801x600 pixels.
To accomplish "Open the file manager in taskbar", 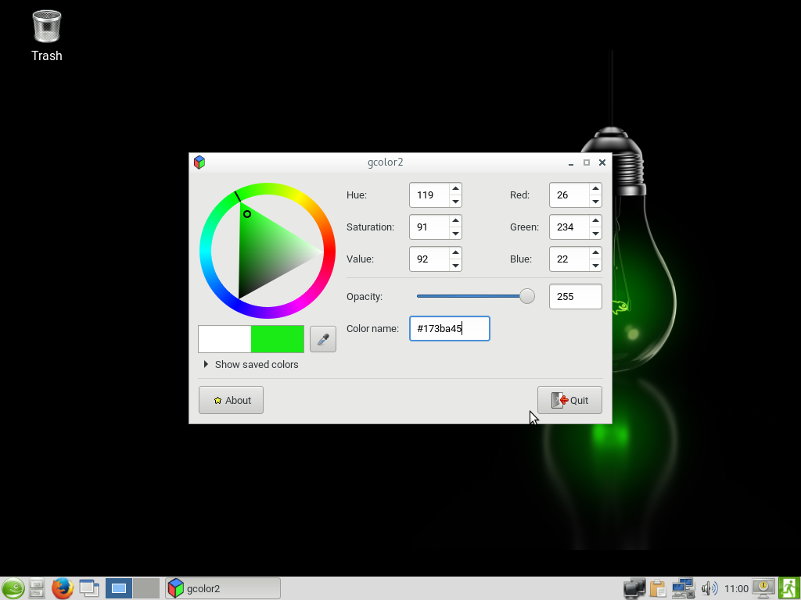I will [x=37, y=588].
